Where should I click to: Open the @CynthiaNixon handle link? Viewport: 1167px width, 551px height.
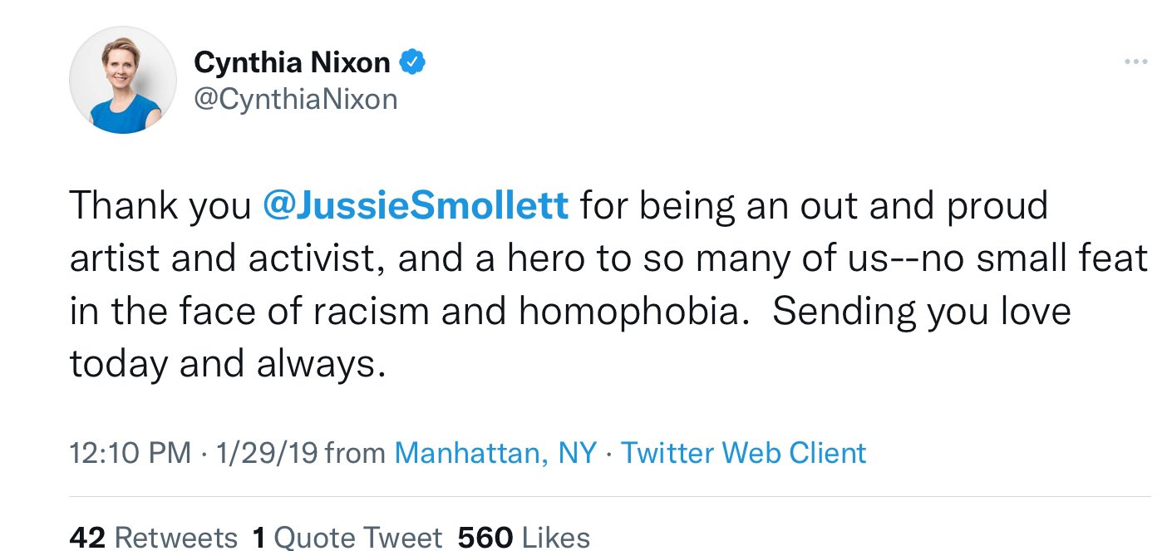pos(295,100)
